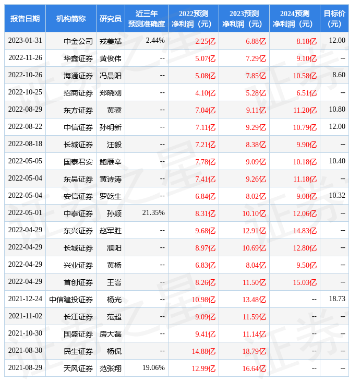Click institution name 东兴证券

[x=78, y=231]
